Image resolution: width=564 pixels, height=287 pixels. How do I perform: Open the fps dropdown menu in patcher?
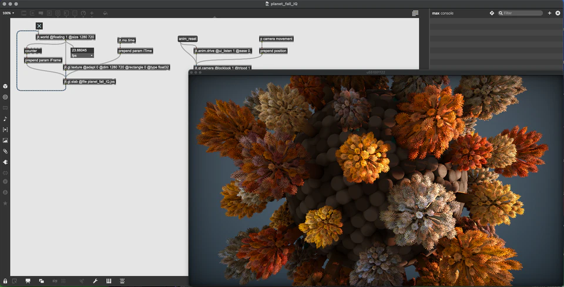click(x=82, y=55)
